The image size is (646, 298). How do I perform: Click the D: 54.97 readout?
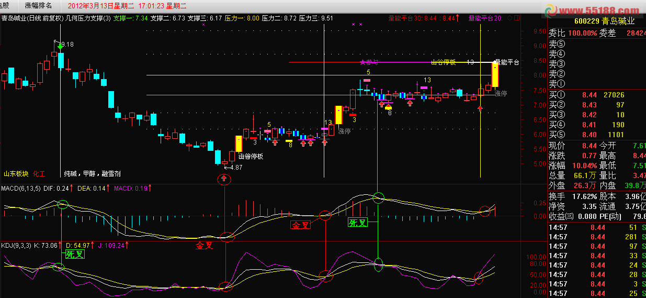tap(79, 245)
